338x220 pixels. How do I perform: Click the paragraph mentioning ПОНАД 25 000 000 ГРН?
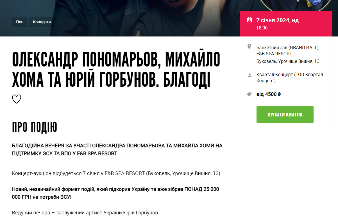point(115,193)
